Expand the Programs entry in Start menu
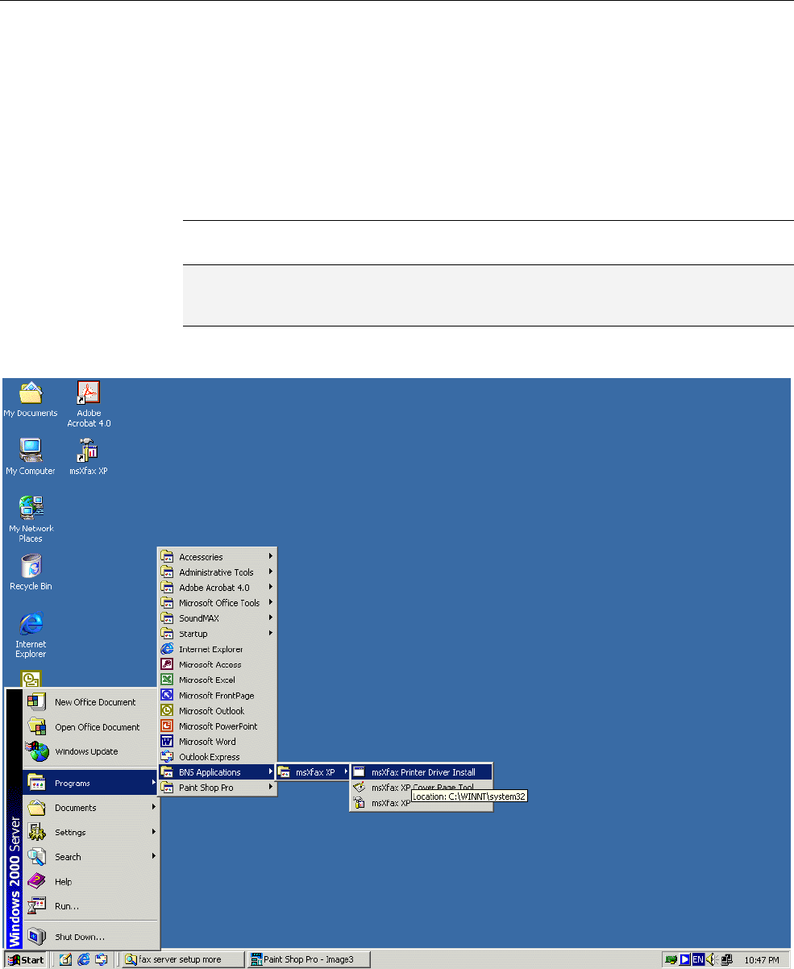This screenshot has height=969, width=794. [91, 783]
